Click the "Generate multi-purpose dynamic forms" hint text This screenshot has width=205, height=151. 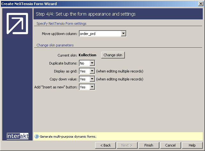tap(68, 136)
